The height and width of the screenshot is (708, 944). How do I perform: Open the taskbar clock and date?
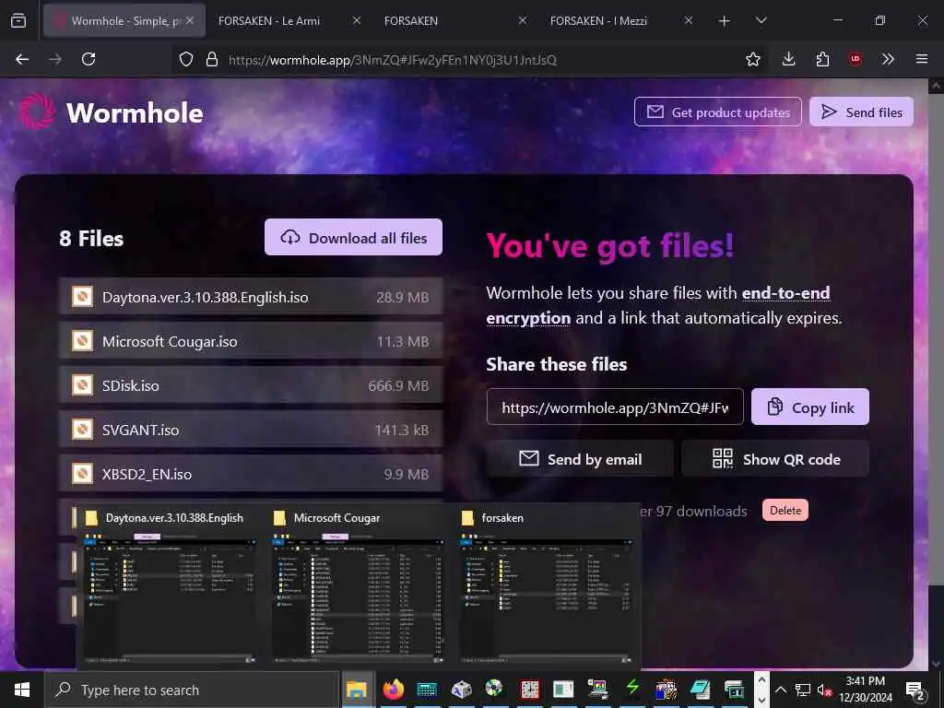(865, 690)
